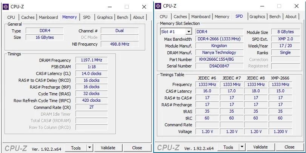
Task: Click empty DRAM Idle Timer field
Action: click(92, 114)
